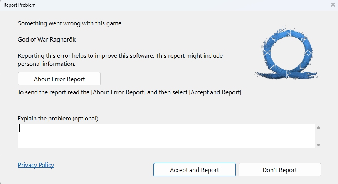This screenshot has height=184, width=338.
Task: Click the bracketed [Accept and Report] instruction text
Action: coord(215,93)
